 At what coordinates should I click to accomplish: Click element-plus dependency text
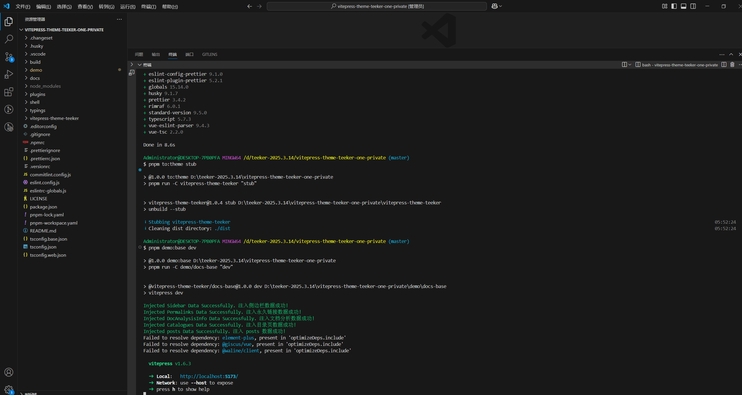pos(238,338)
